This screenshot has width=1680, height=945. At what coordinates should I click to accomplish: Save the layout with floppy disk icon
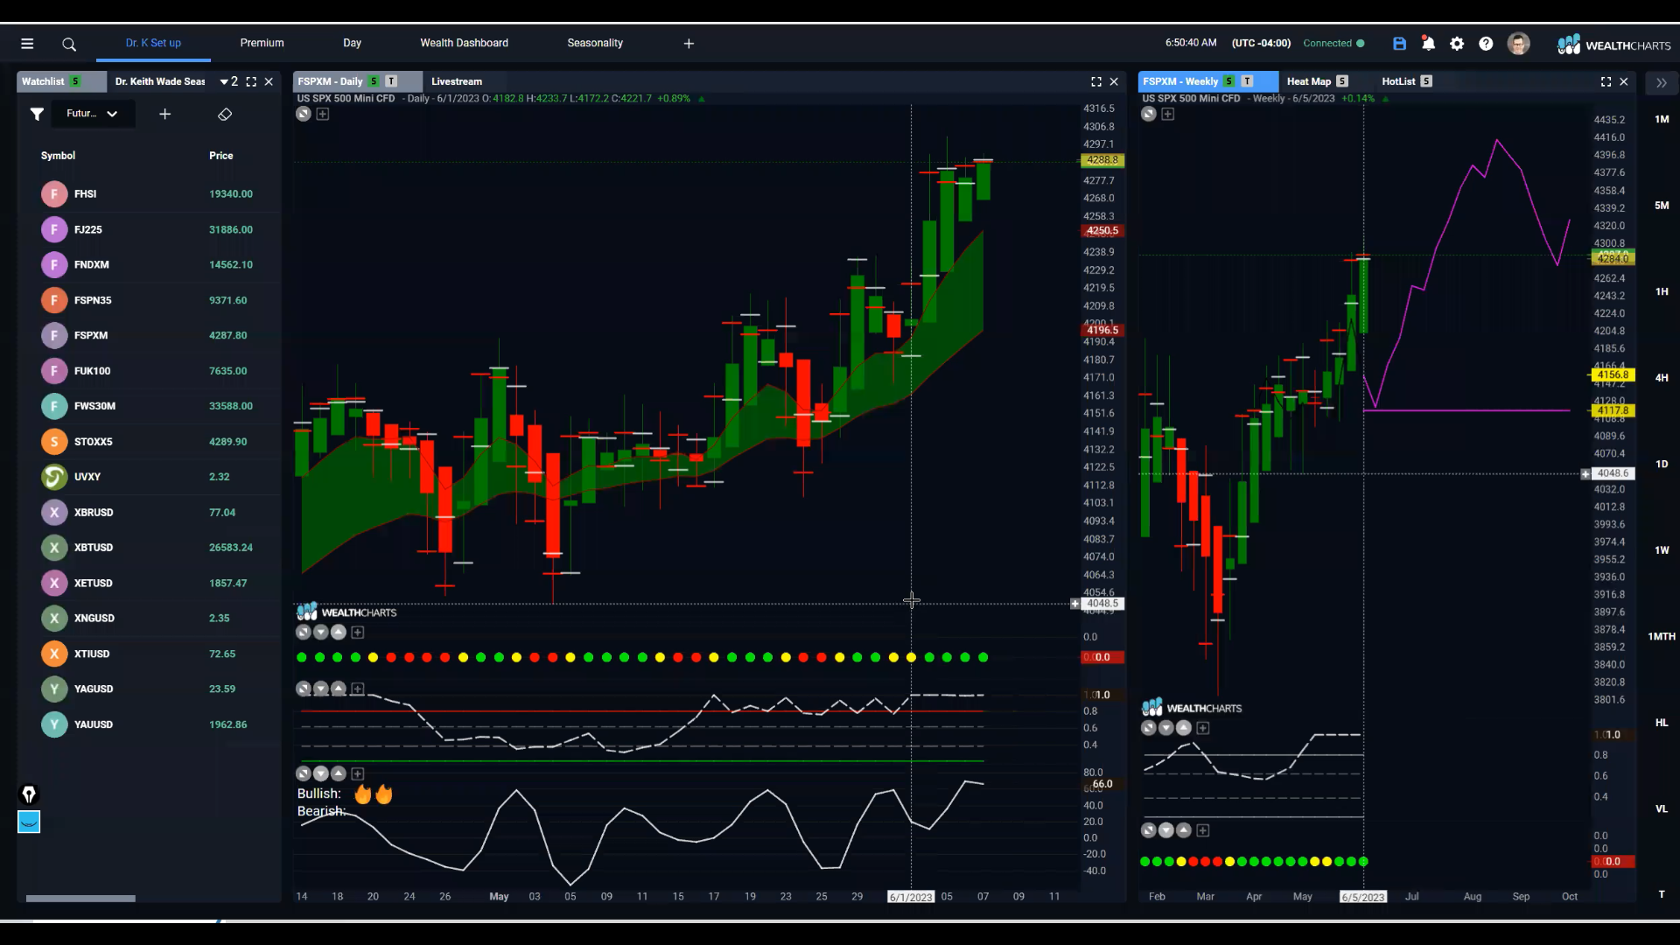1399,44
